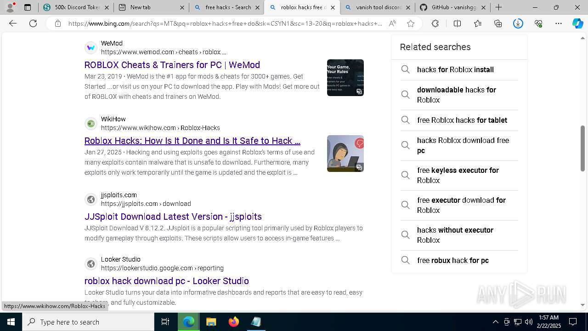Click the WikiHow site favicon
This screenshot has width=588, height=331.
pos(91,123)
